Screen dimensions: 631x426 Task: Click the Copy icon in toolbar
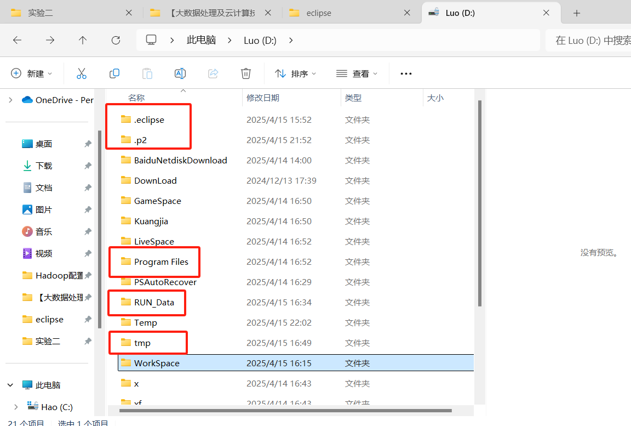114,73
